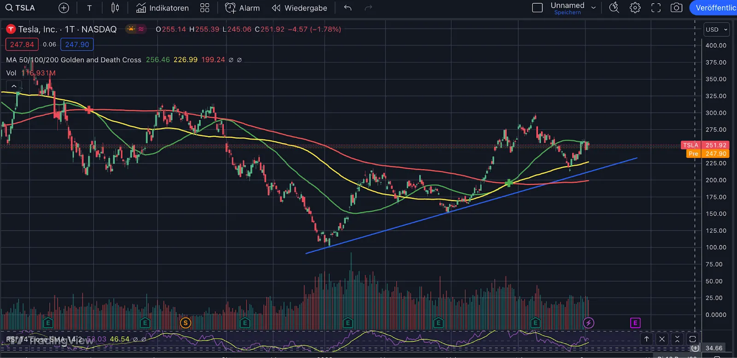737x358 pixels.
Task: Open the candlestick chart type selector
Action: click(115, 8)
